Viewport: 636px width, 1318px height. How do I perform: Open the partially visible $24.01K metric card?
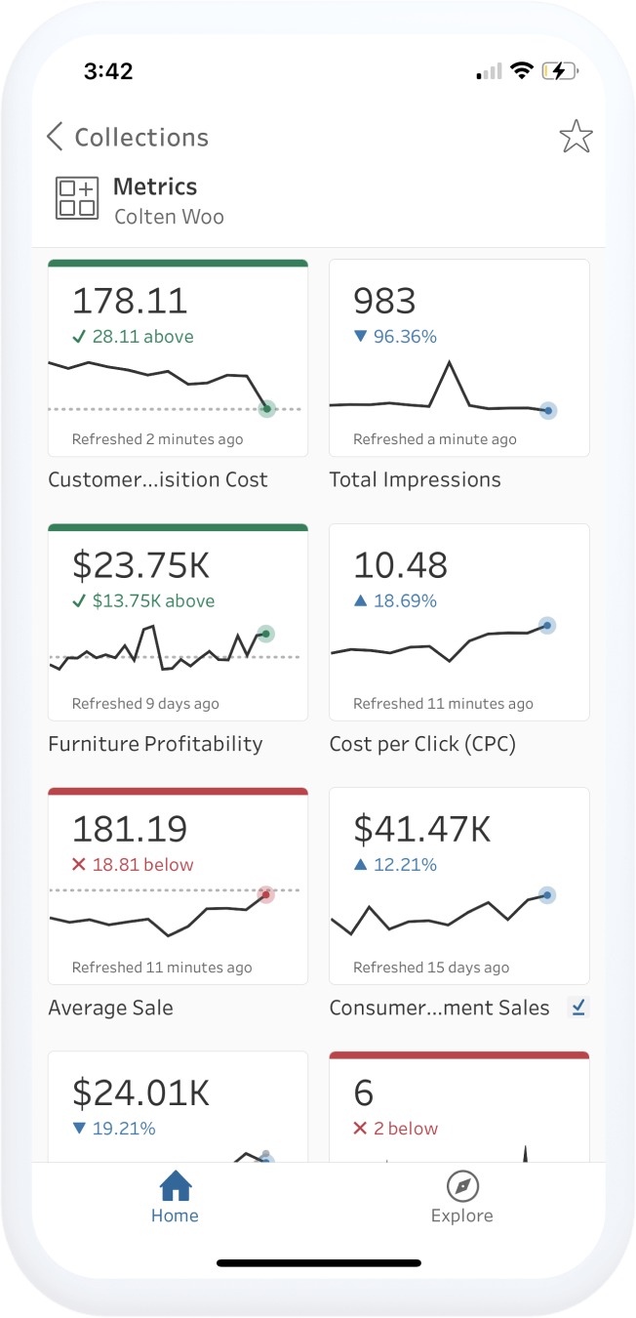pyautogui.click(x=178, y=1107)
